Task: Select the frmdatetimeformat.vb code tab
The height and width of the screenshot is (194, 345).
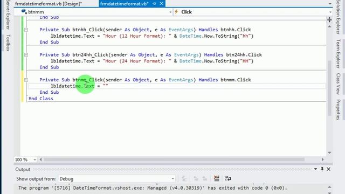Action: [x=125, y=4]
